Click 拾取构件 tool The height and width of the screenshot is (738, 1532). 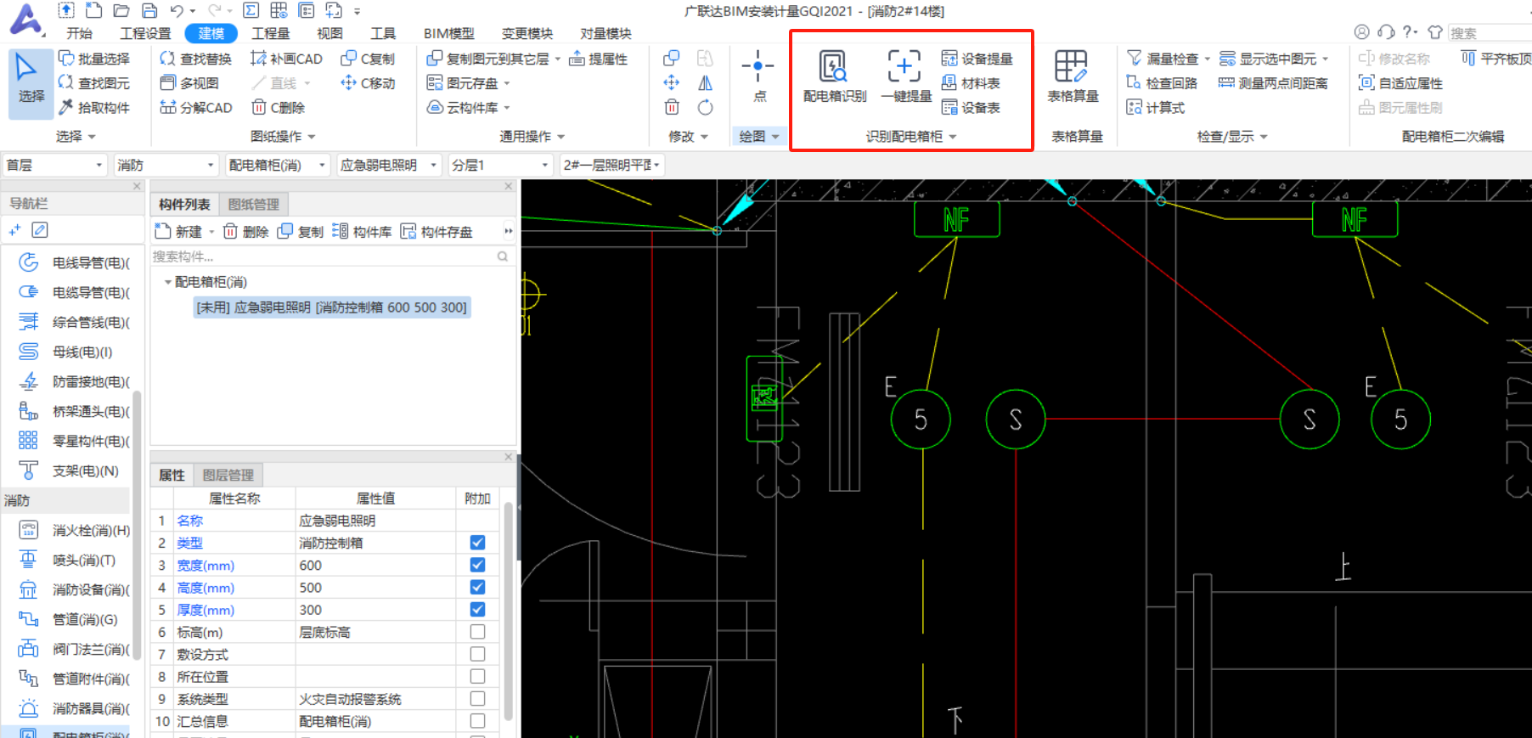(x=94, y=108)
